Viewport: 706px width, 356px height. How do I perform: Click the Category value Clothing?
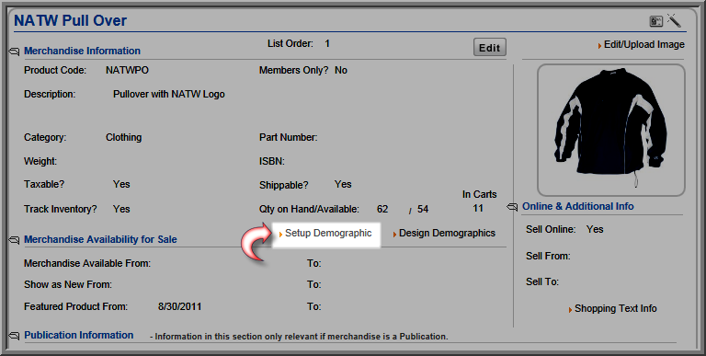point(124,137)
